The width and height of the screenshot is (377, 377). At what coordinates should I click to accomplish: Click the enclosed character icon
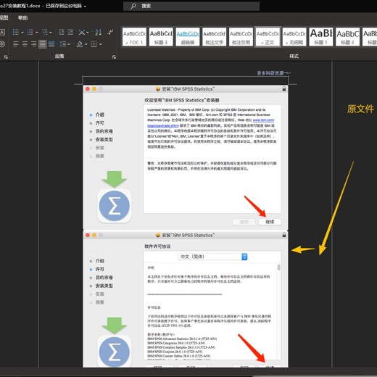(2, 44)
